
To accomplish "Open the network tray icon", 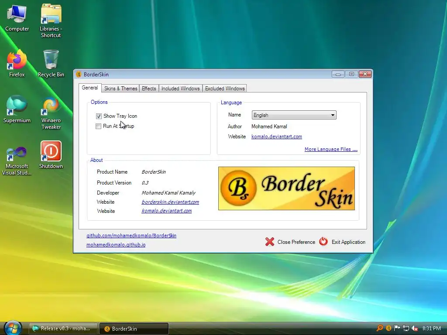I will pos(406,328).
